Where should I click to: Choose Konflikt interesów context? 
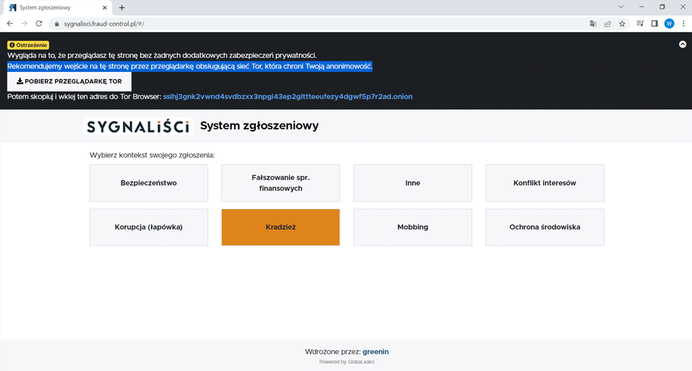545,183
